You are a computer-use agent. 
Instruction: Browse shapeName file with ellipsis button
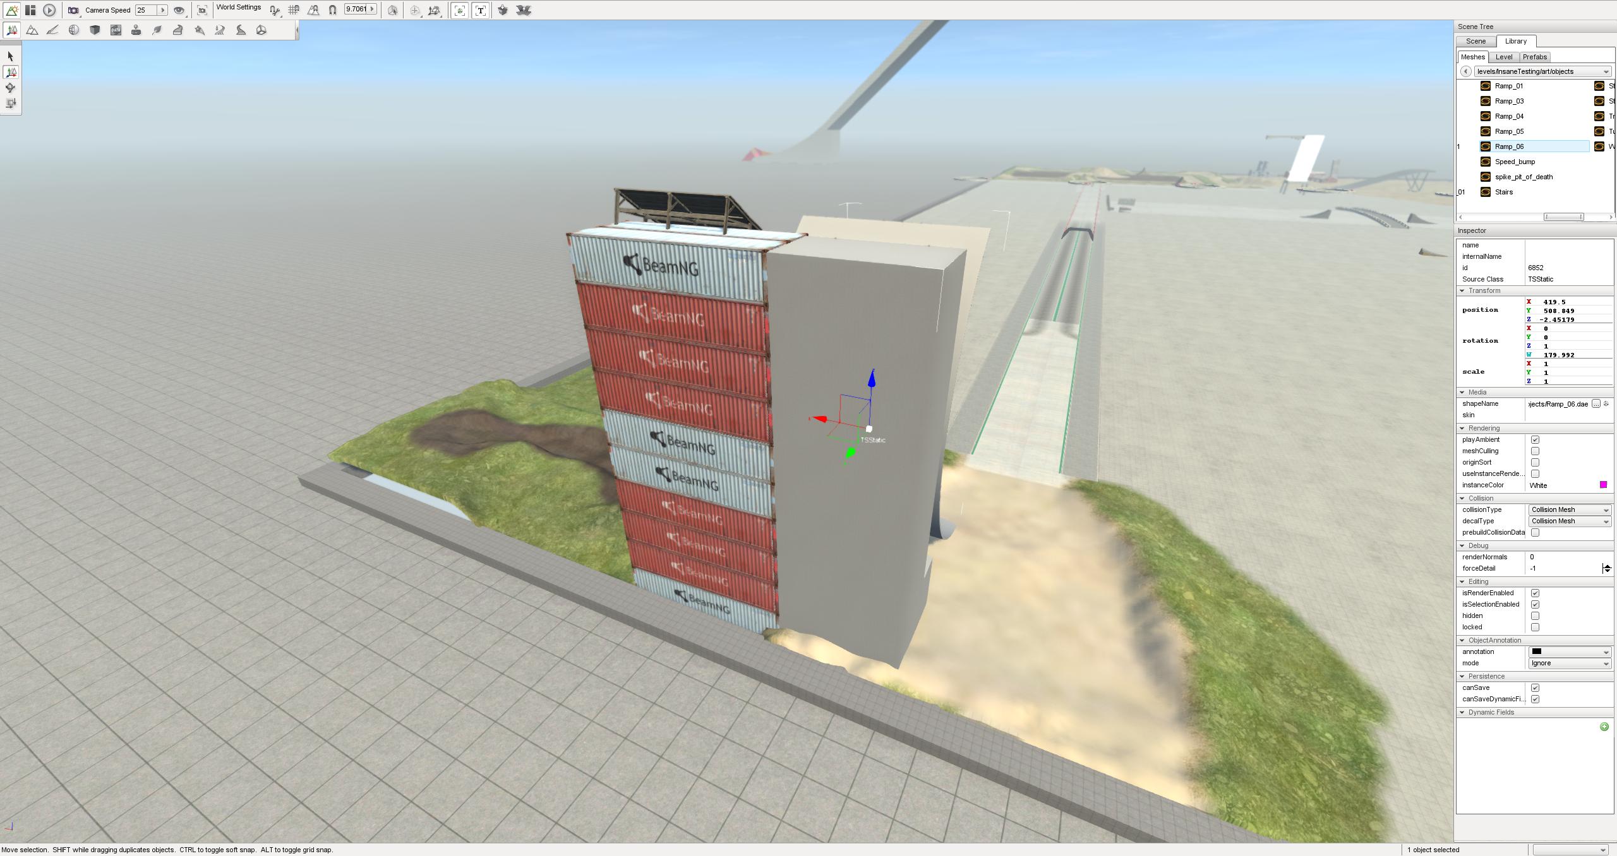[1596, 404]
